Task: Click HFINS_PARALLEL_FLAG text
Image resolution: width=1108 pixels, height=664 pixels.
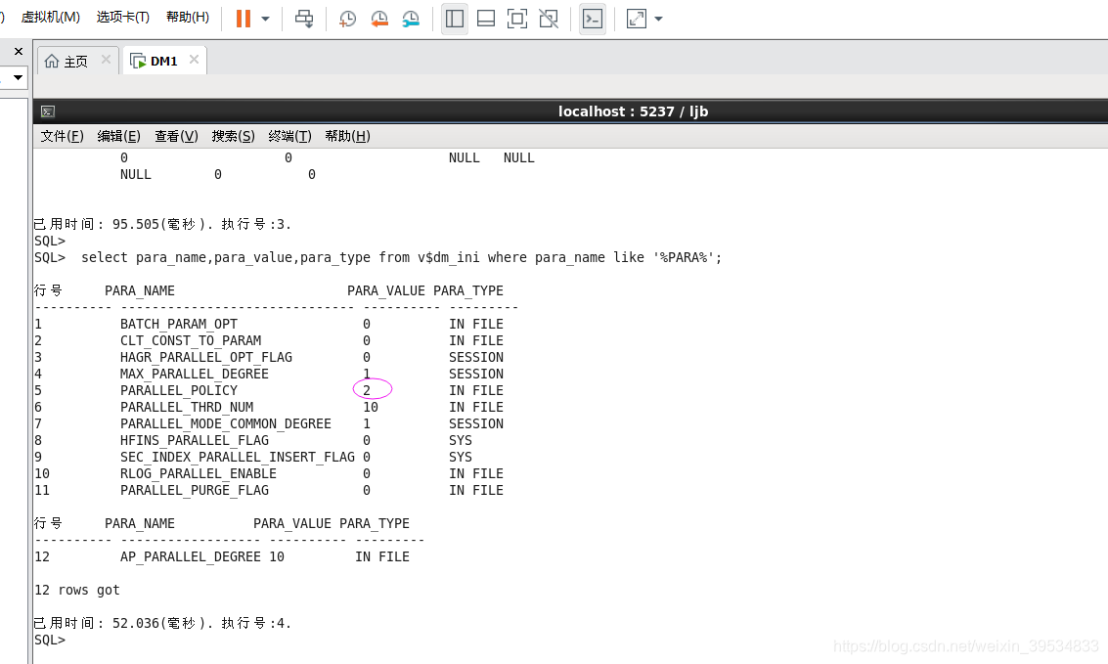Action: (195, 440)
